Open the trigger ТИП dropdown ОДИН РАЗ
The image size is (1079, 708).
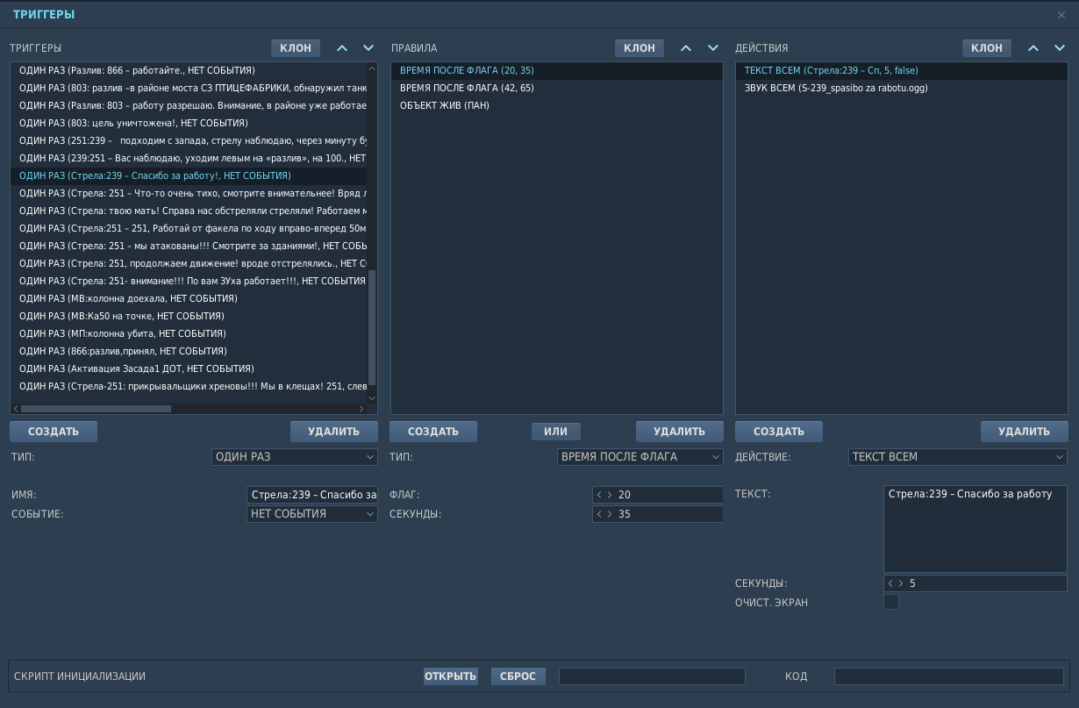tap(295, 457)
